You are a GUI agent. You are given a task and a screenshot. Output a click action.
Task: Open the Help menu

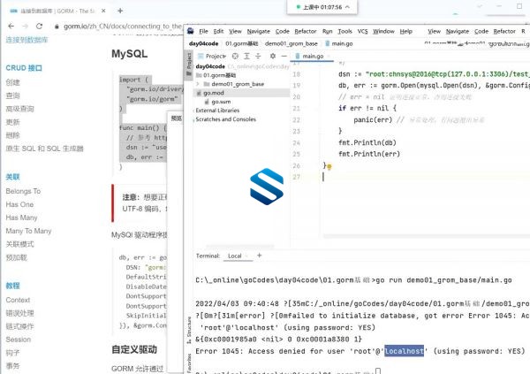click(406, 31)
